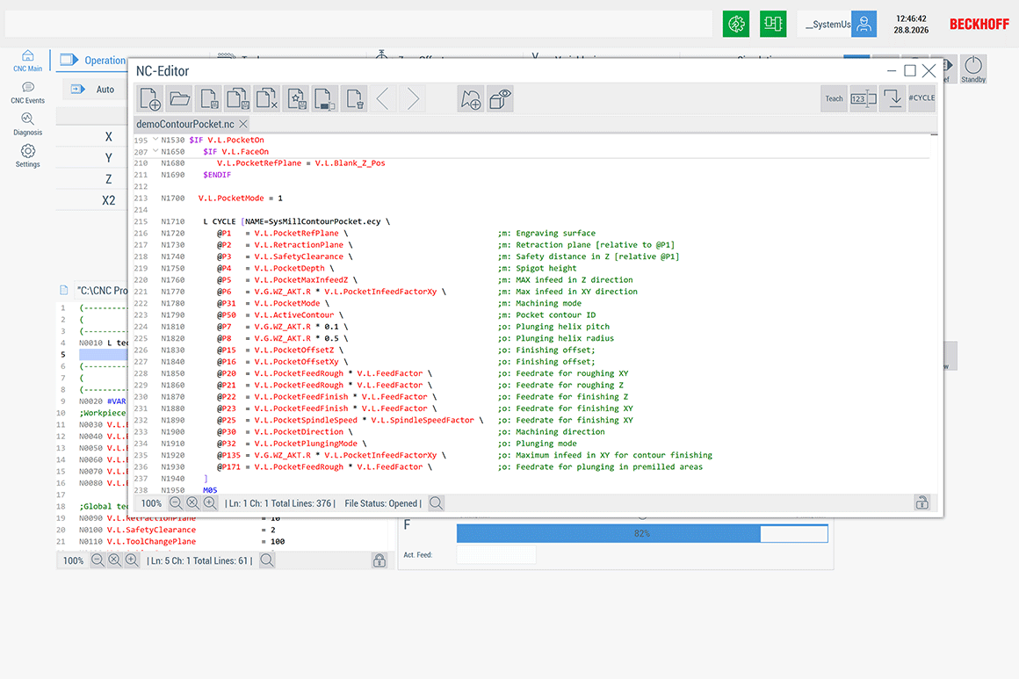1019x679 pixels.
Task: Toggle line numbering 123 icon
Action: coord(863,98)
